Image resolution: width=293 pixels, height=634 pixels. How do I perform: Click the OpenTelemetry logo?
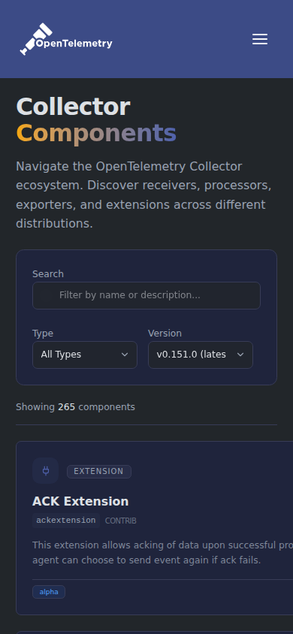66,39
